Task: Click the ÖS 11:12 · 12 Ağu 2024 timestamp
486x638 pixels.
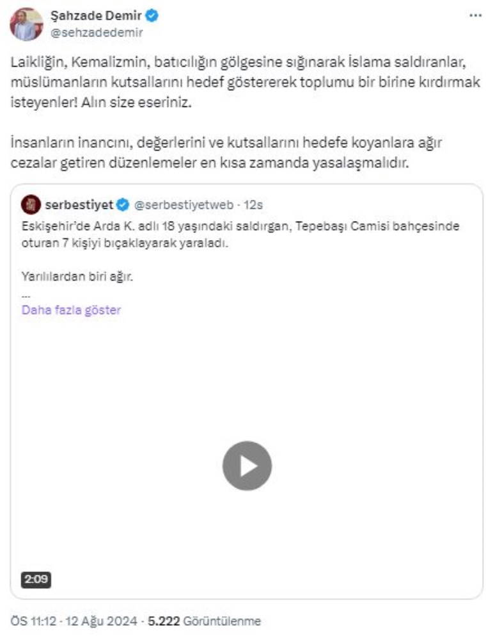Action: coord(74,621)
